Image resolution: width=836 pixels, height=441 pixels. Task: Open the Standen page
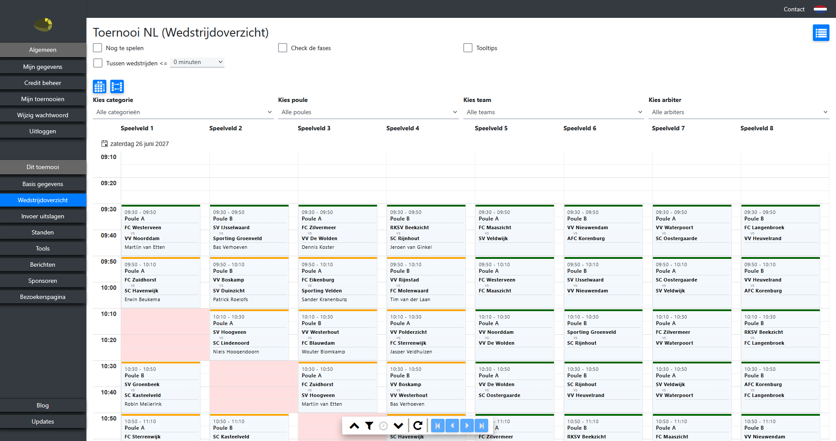(x=43, y=232)
